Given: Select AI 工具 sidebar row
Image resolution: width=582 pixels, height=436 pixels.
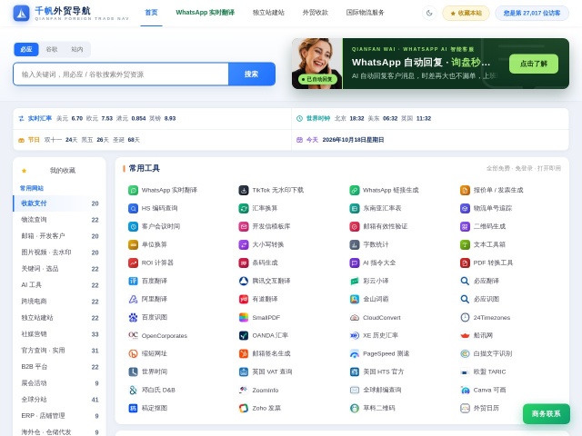Looking at the screenshot, I should [x=59, y=285].
